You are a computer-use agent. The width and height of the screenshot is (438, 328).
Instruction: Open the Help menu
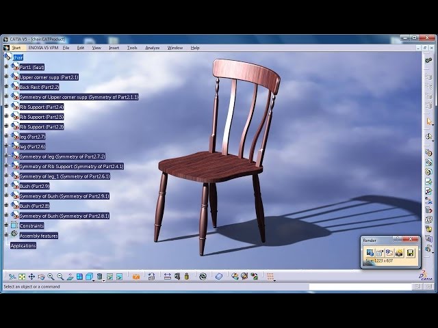click(195, 48)
